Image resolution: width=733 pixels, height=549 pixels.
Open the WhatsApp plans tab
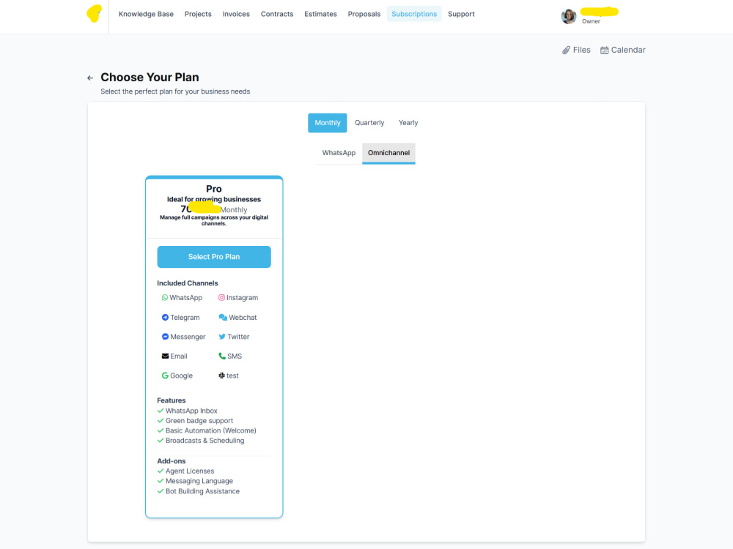point(339,153)
